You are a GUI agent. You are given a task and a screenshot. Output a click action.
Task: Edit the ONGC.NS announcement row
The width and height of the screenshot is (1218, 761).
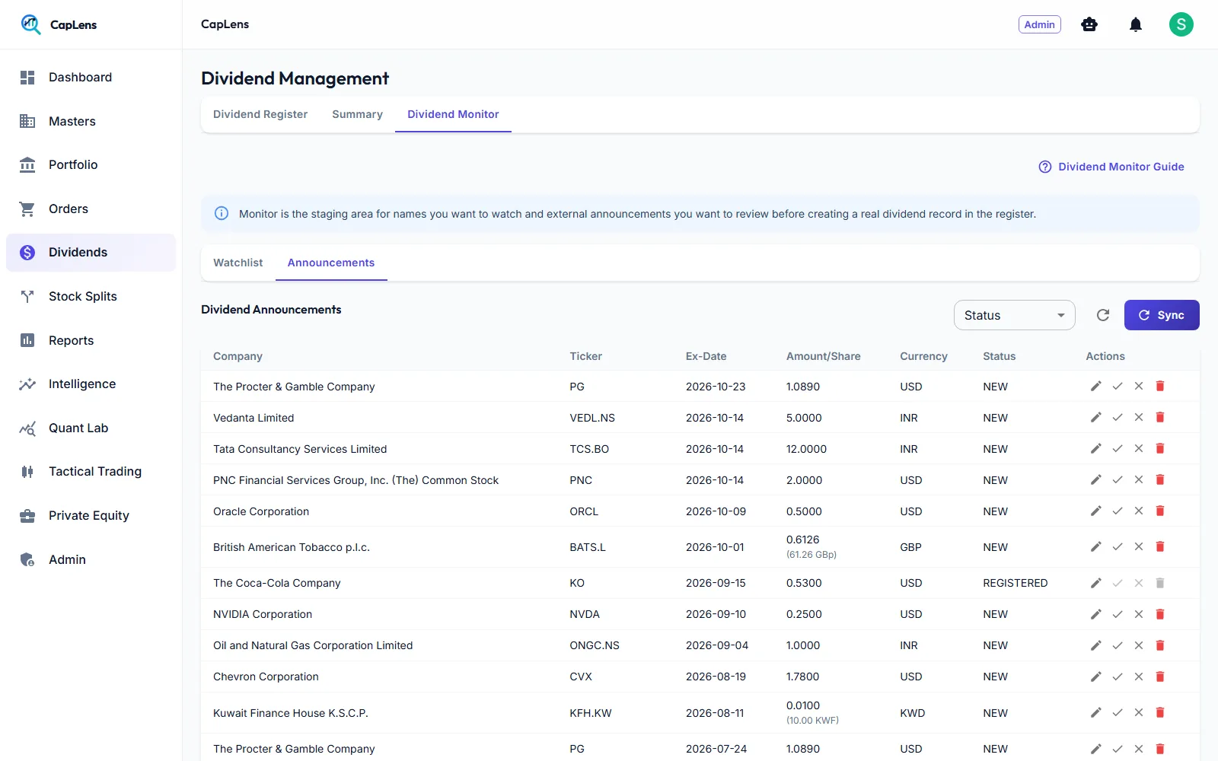click(x=1096, y=645)
